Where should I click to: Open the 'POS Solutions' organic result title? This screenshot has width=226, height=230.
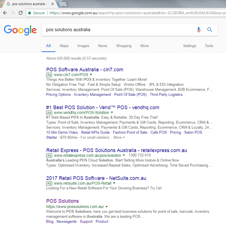tap(62, 201)
